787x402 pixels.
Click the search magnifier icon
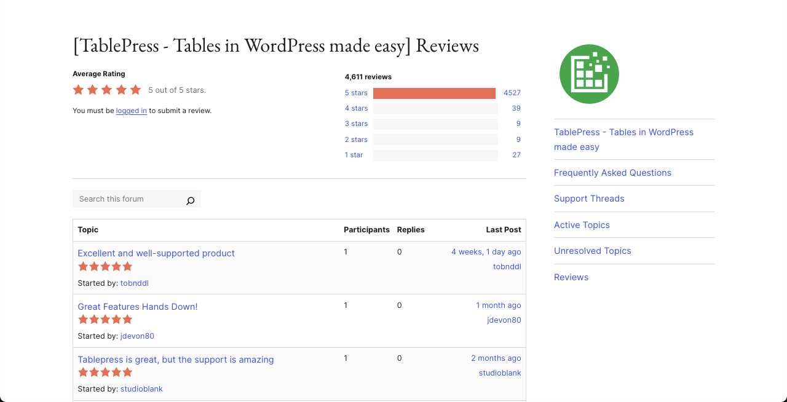190,200
